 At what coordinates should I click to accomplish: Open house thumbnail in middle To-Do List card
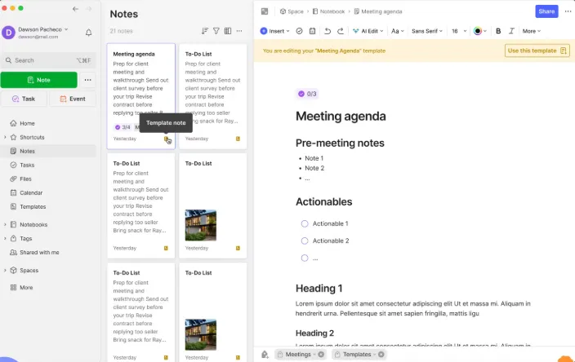201,225
